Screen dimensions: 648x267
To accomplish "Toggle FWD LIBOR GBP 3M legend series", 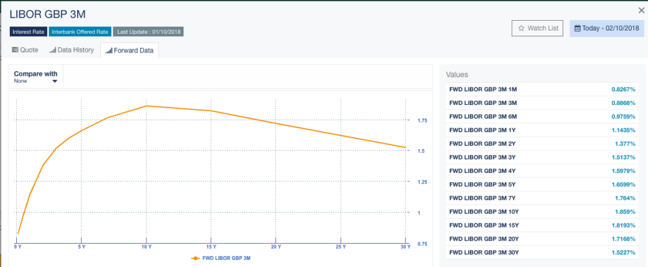I will click(x=221, y=259).
